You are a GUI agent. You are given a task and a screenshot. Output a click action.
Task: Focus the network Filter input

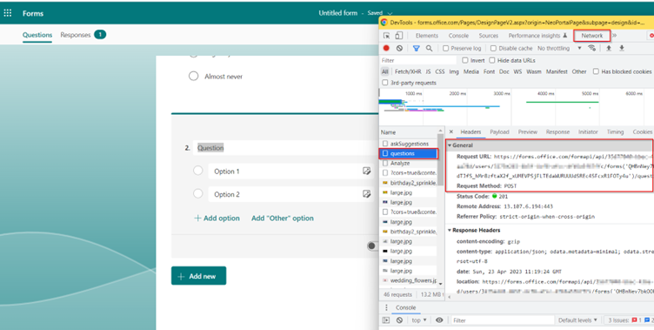pos(417,61)
